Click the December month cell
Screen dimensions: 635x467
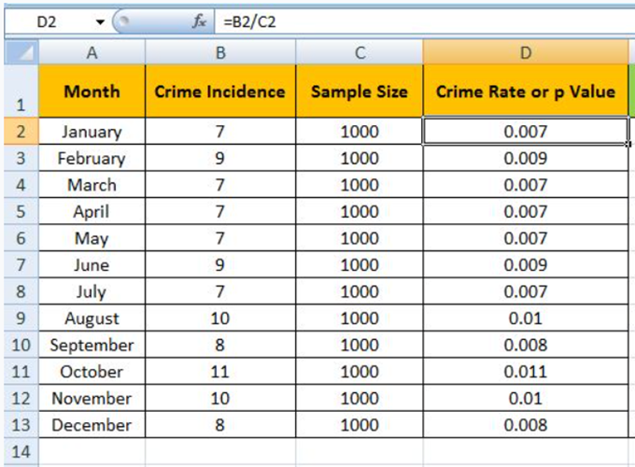tap(92, 426)
